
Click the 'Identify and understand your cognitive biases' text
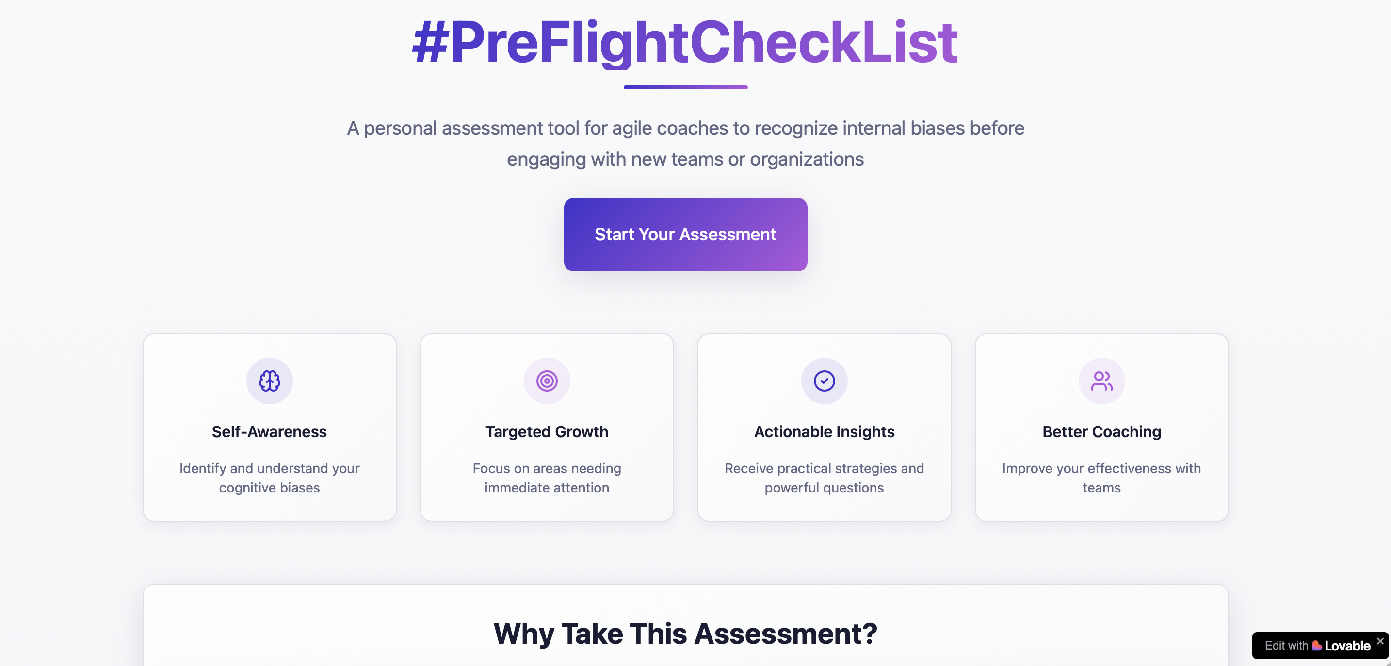270,477
